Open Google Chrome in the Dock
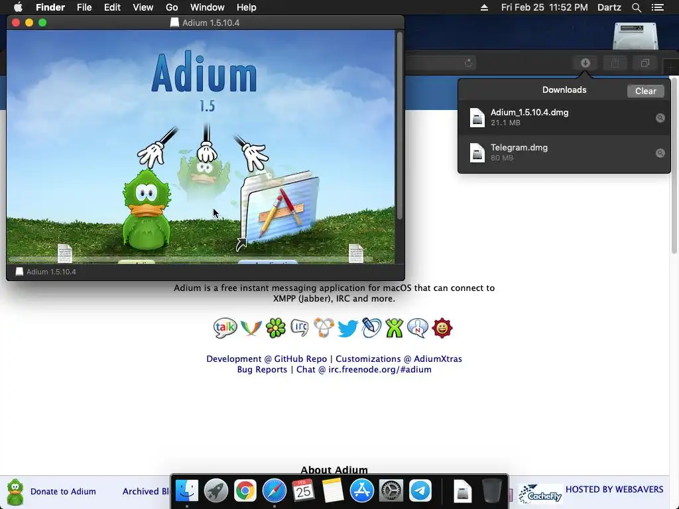The width and height of the screenshot is (679, 509). [245, 490]
